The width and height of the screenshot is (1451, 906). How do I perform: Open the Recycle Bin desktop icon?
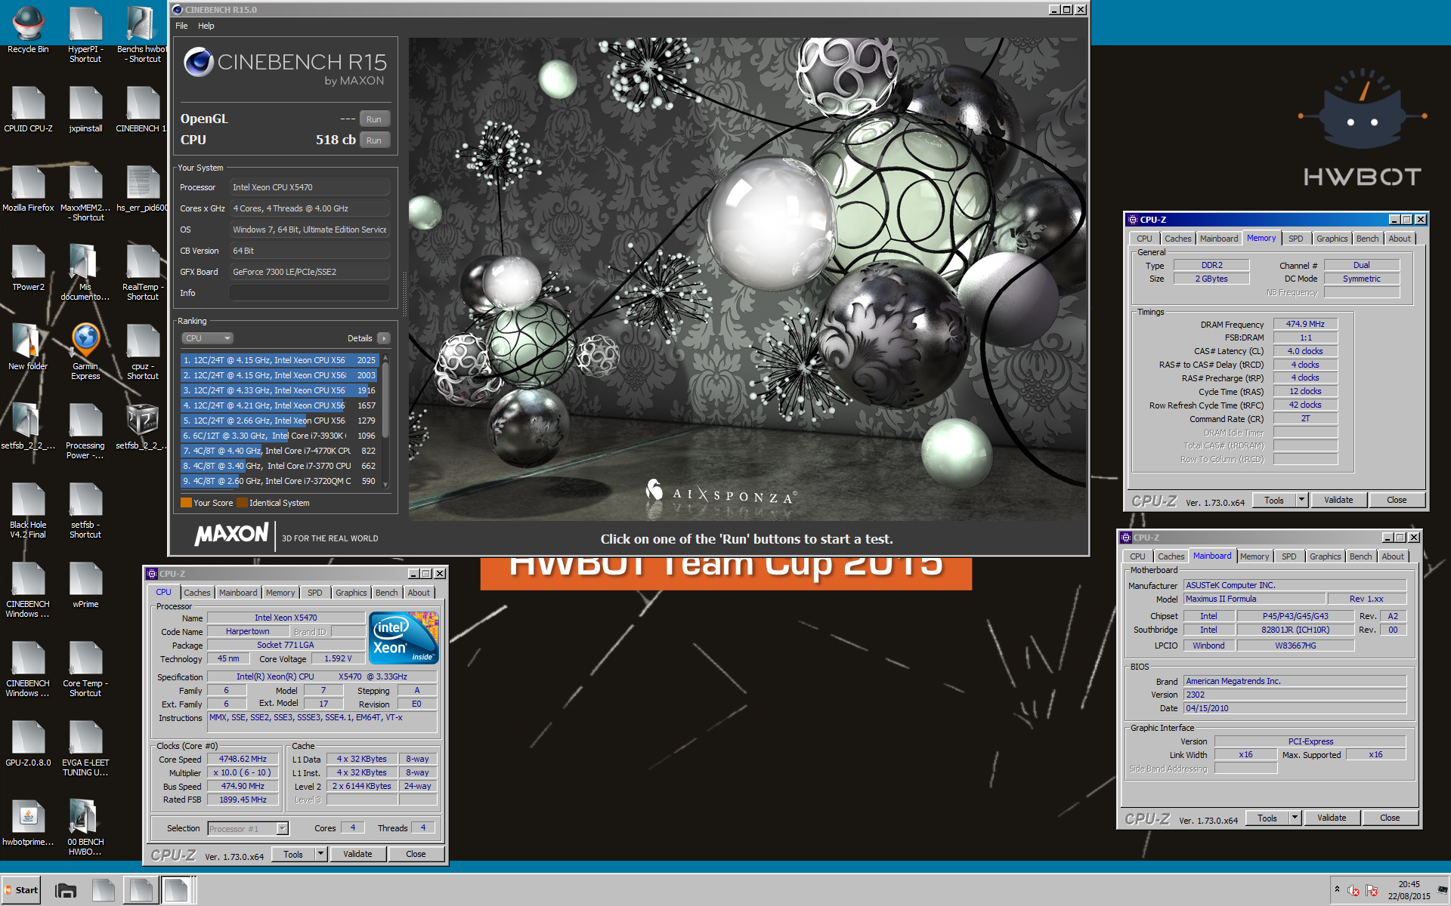tap(28, 30)
